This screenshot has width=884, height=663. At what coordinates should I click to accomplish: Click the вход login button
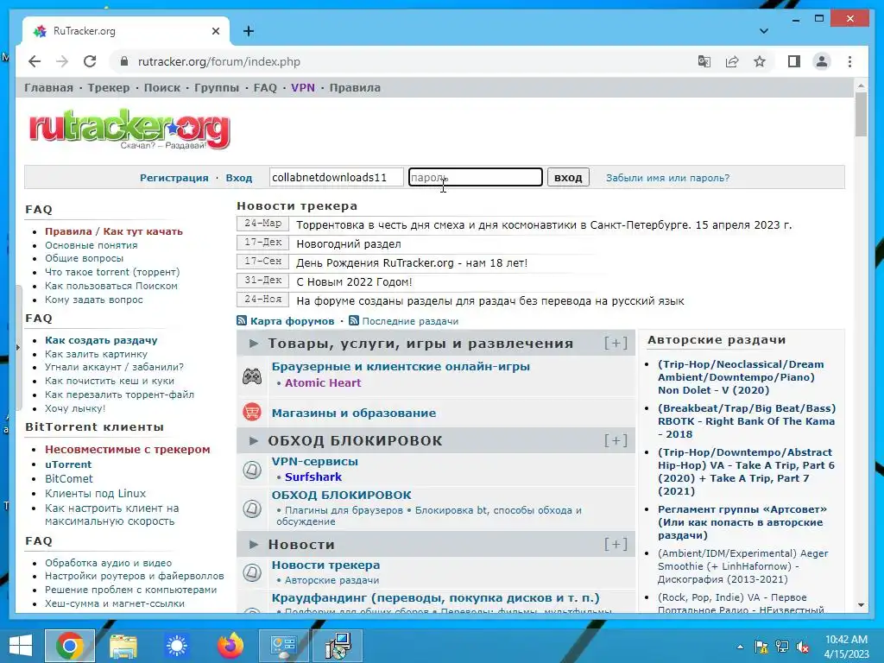click(x=568, y=178)
